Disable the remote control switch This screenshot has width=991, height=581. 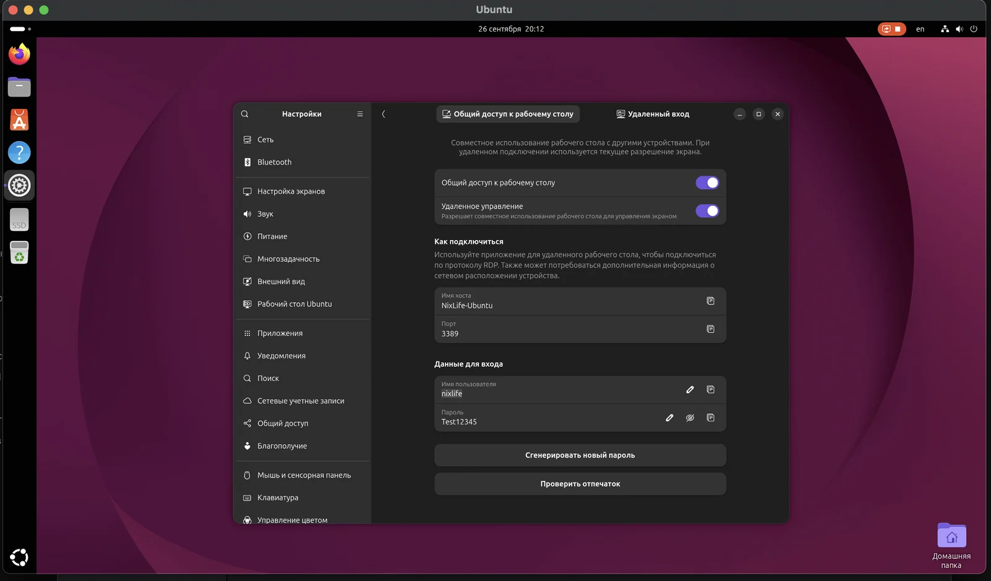pyautogui.click(x=707, y=211)
